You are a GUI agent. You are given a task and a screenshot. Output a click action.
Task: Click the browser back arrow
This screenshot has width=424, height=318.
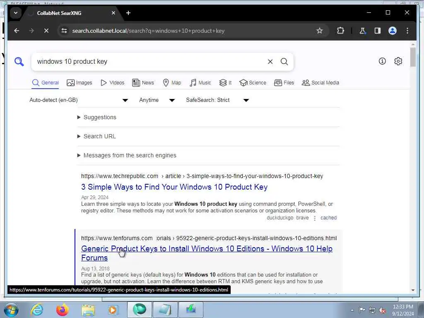[x=17, y=31]
